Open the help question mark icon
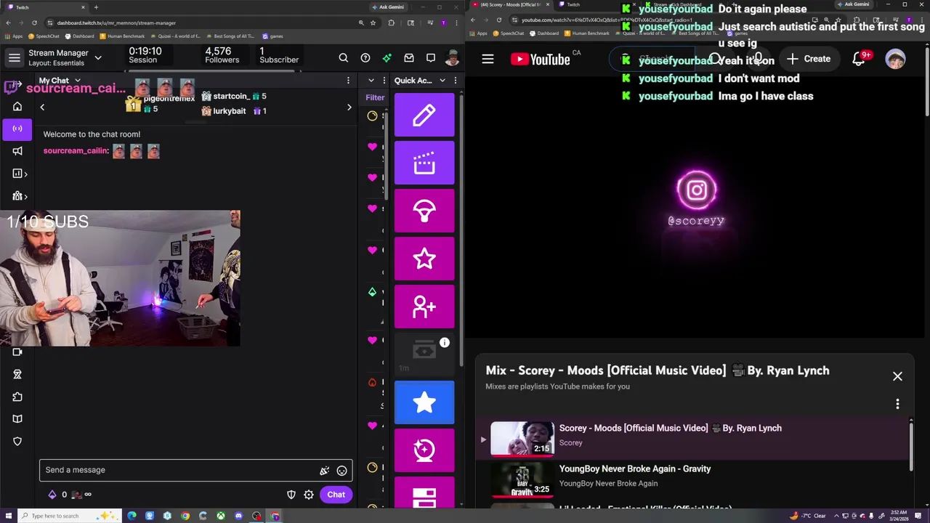This screenshot has height=523, width=930. click(365, 58)
